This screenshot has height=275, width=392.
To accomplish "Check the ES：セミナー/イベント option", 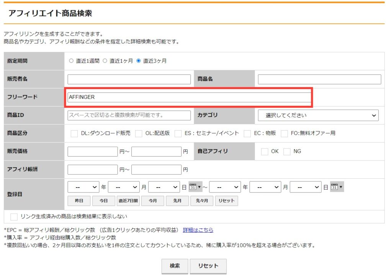I will coord(177,134).
